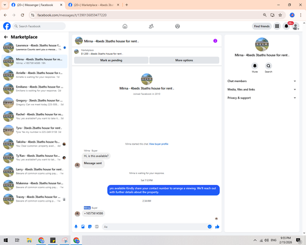Viewport: 306px width, 245px height.
Task: Expand the Privacy & support section
Action: 262,98
